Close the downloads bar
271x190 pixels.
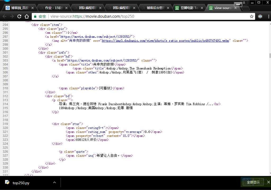[x=268, y=182]
